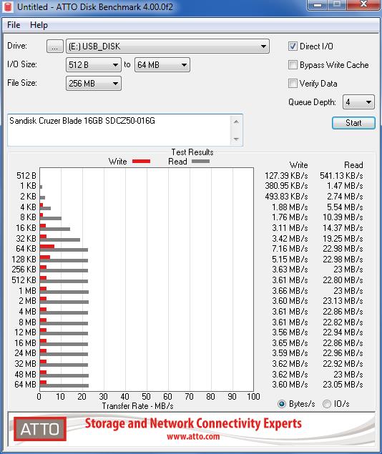The height and width of the screenshot is (454, 382).
Task: Open the Drive selection dropdown
Action: coord(167,46)
